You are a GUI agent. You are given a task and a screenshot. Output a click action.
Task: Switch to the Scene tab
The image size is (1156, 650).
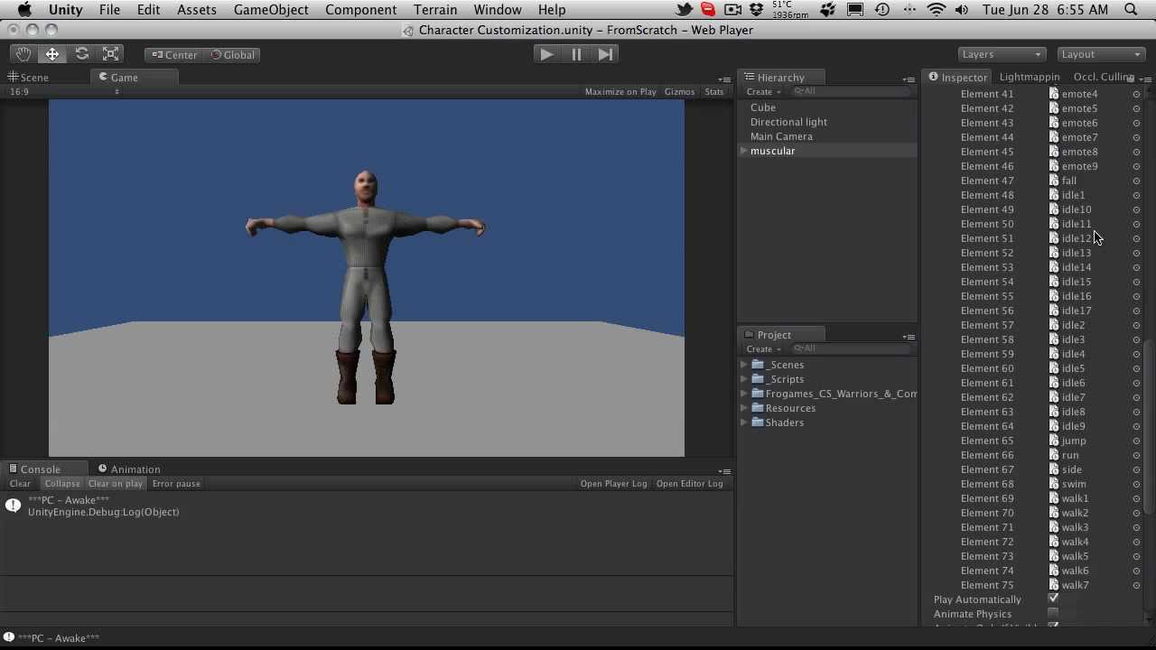pos(28,78)
